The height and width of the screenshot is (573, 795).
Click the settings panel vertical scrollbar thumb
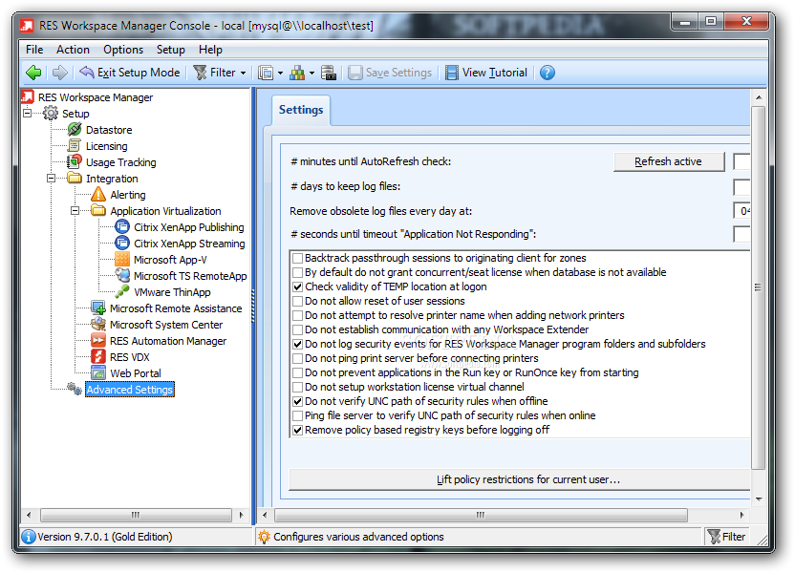(758, 287)
